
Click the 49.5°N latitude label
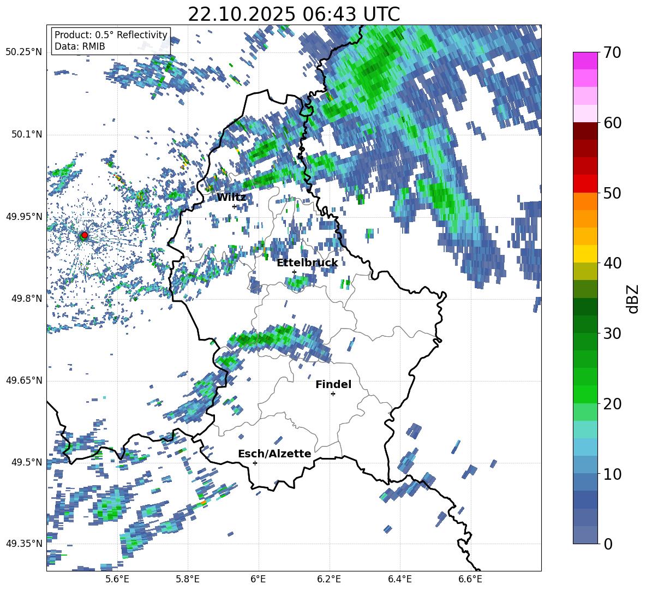point(27,462)
